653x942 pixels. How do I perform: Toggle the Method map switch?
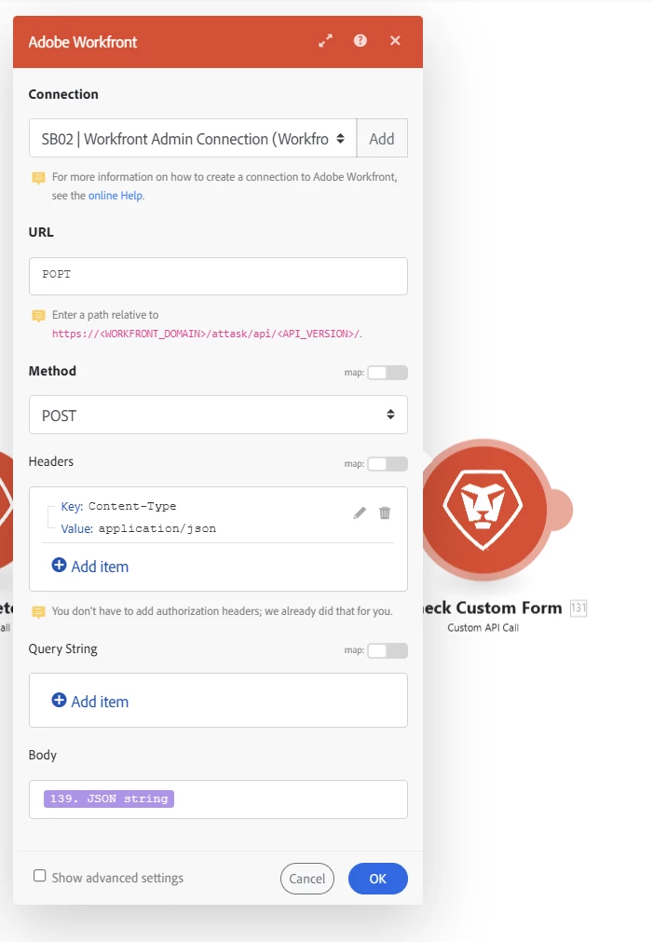[388, 373]
